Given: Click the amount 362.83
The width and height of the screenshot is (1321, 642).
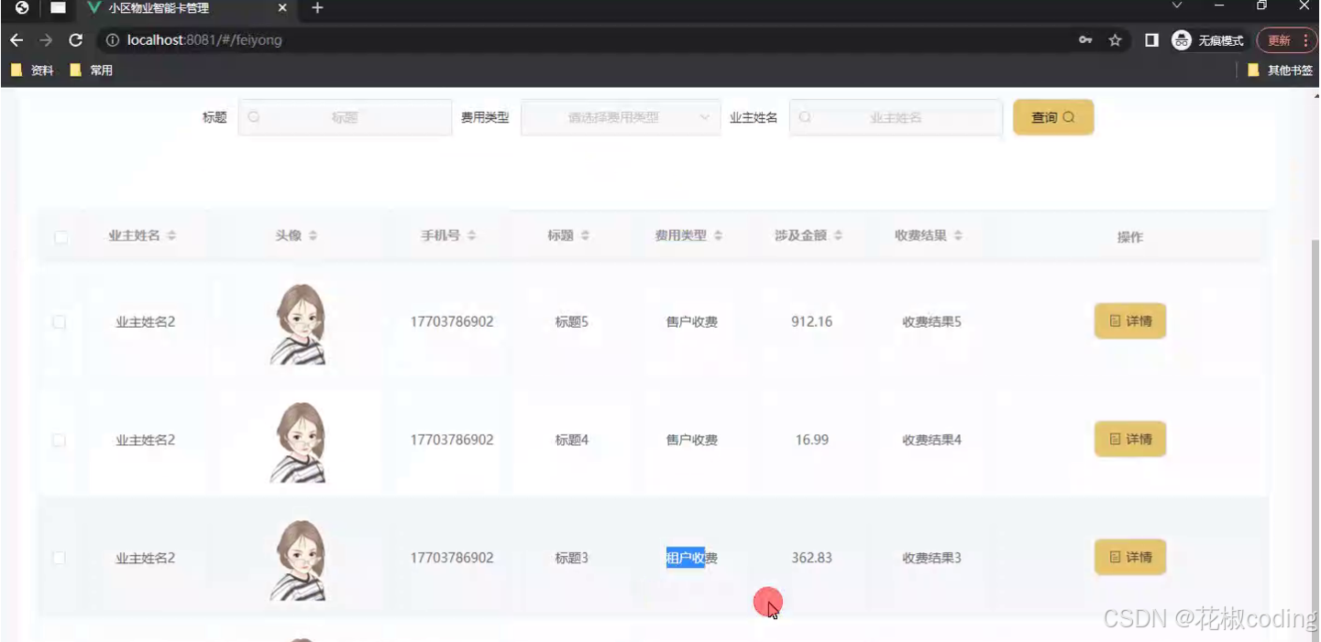Looking at the screenshot, I should tap(812, 558).
